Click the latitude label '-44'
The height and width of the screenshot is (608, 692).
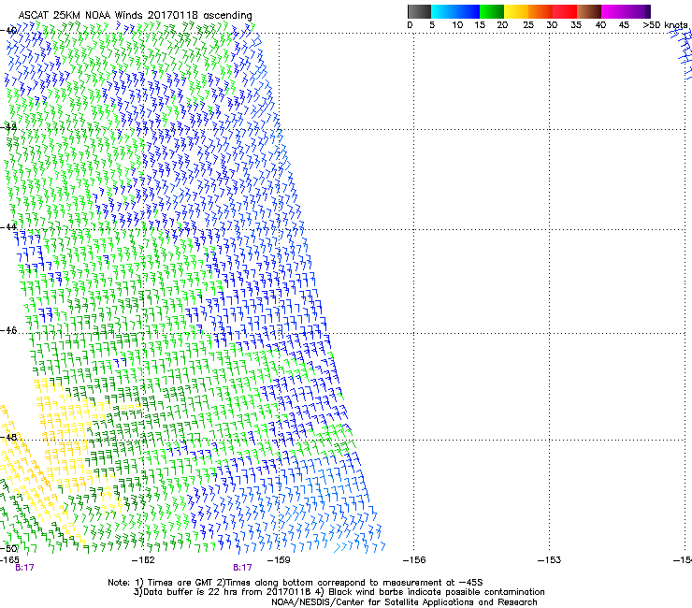click(8, 227)
